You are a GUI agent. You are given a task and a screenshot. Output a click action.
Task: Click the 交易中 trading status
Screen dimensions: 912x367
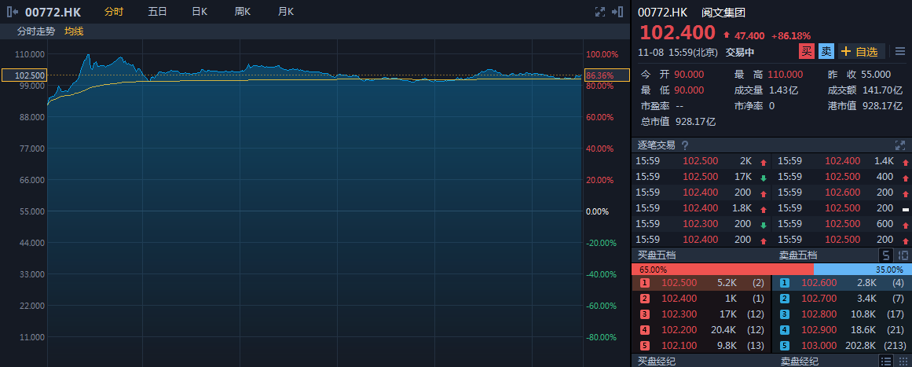tap(740, 53)
